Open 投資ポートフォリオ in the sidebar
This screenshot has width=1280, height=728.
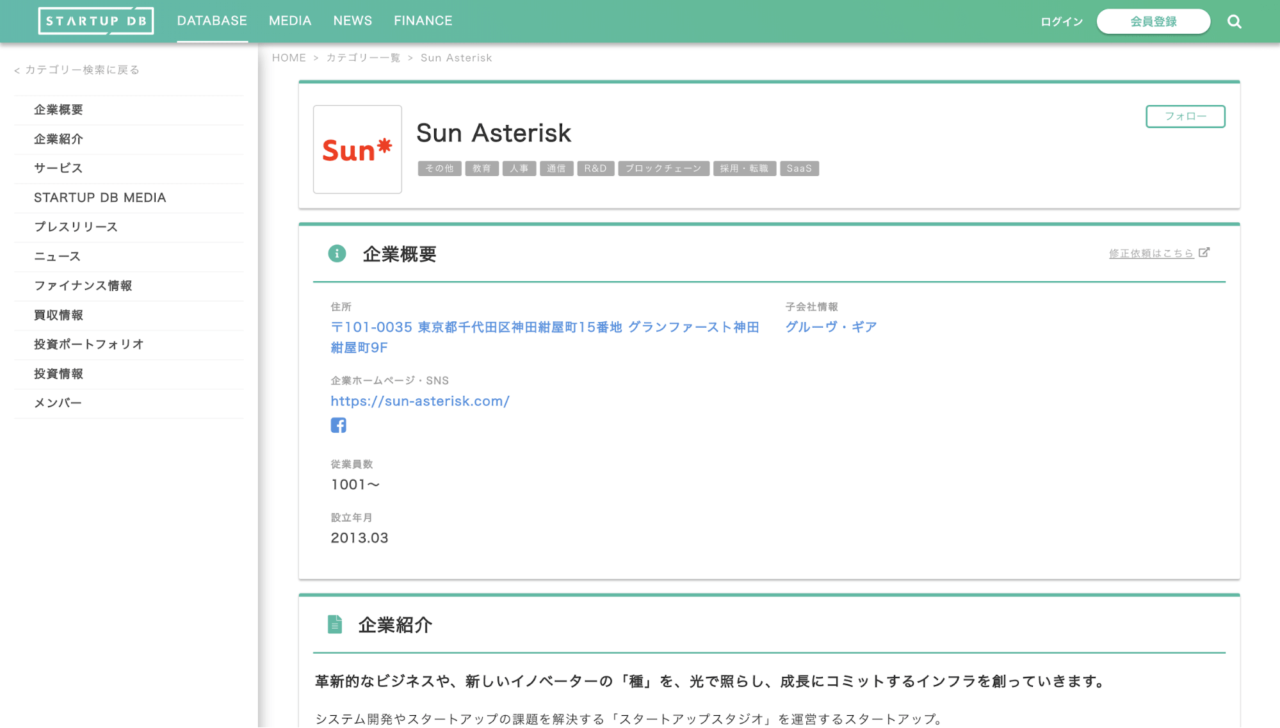pos(88,344)
